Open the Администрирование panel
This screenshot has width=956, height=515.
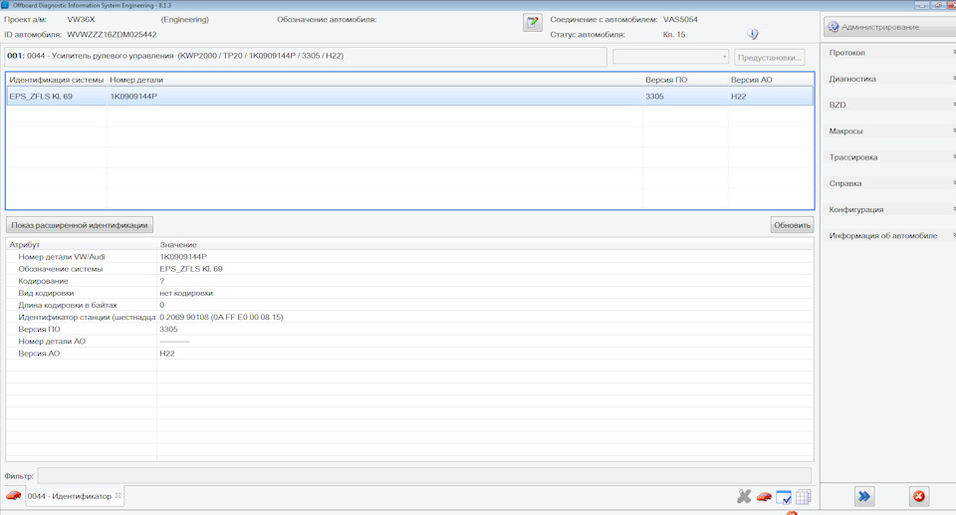890,27
